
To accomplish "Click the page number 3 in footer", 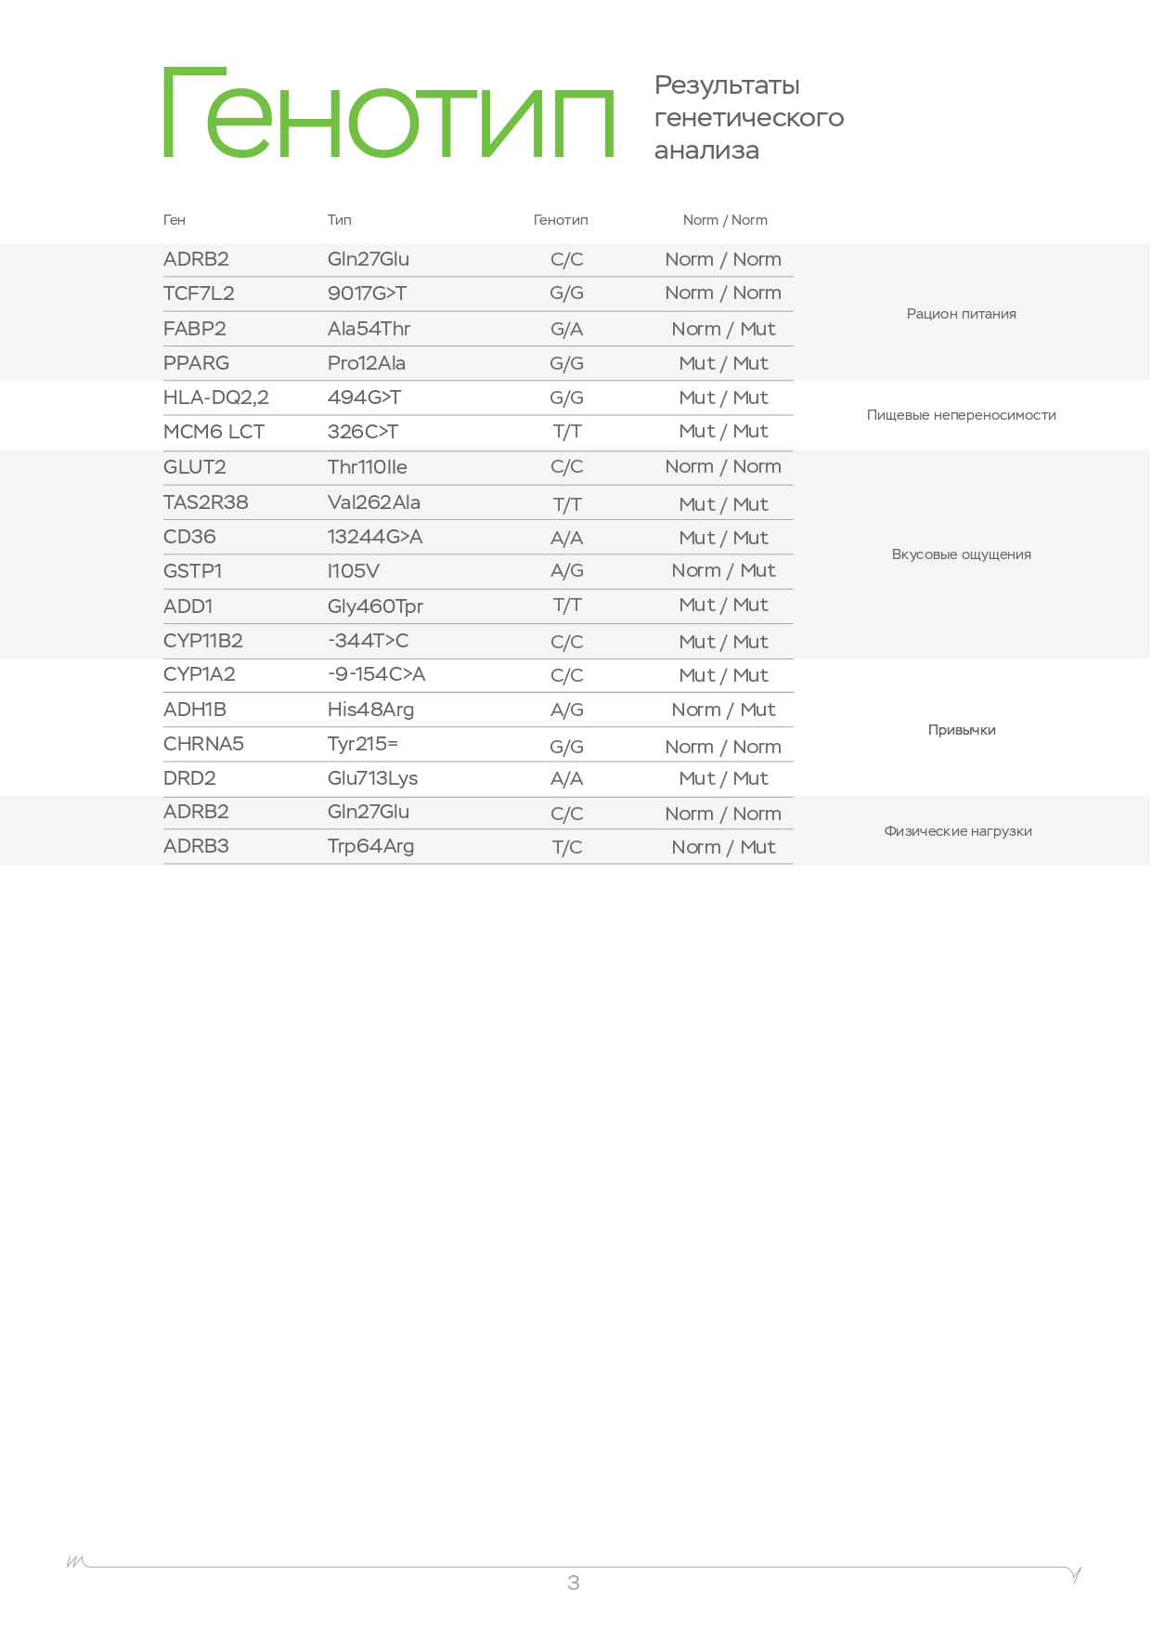I will point(574,1583).
